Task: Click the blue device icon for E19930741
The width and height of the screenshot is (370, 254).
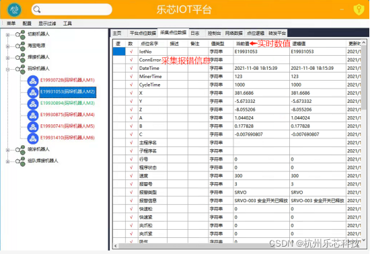Action: click(x=33, y=127)
